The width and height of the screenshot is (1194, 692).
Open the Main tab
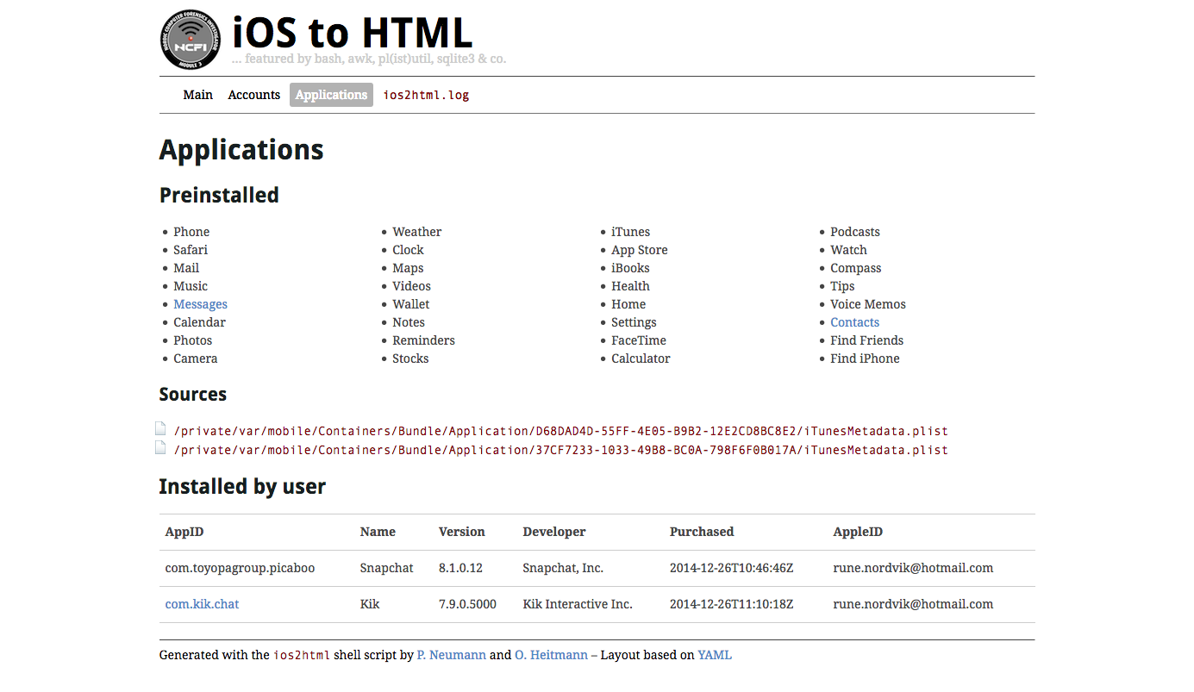(198, 95)
